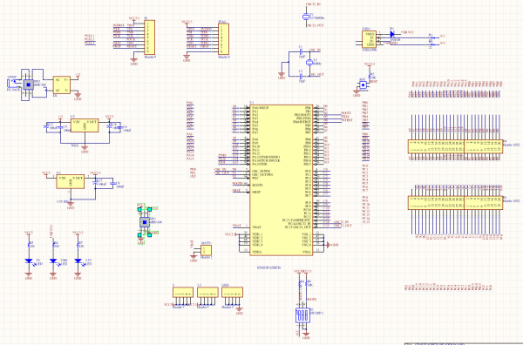Select the U2 78XX voltage regulator
523x345 pixels.
(85, 125)
